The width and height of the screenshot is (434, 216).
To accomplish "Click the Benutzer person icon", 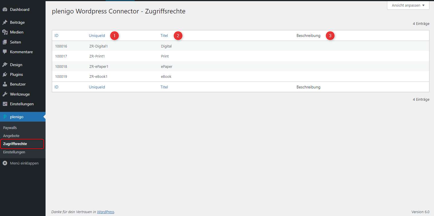I will click(x=5, y=84).
